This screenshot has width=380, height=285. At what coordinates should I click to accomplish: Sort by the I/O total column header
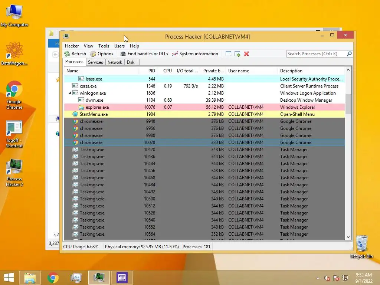point(187,71)
